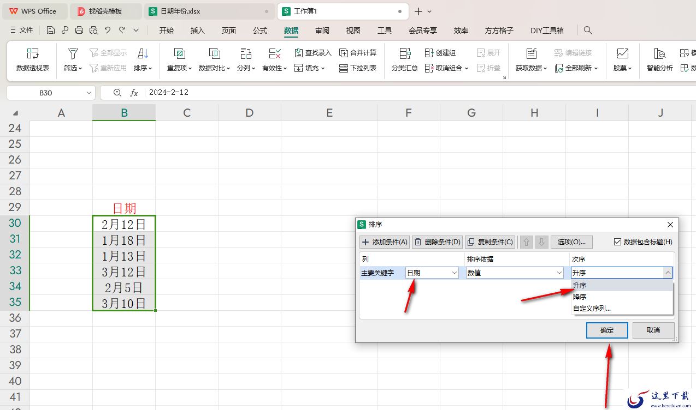Select column F header
696x410 pixels.
coord(408,113)
